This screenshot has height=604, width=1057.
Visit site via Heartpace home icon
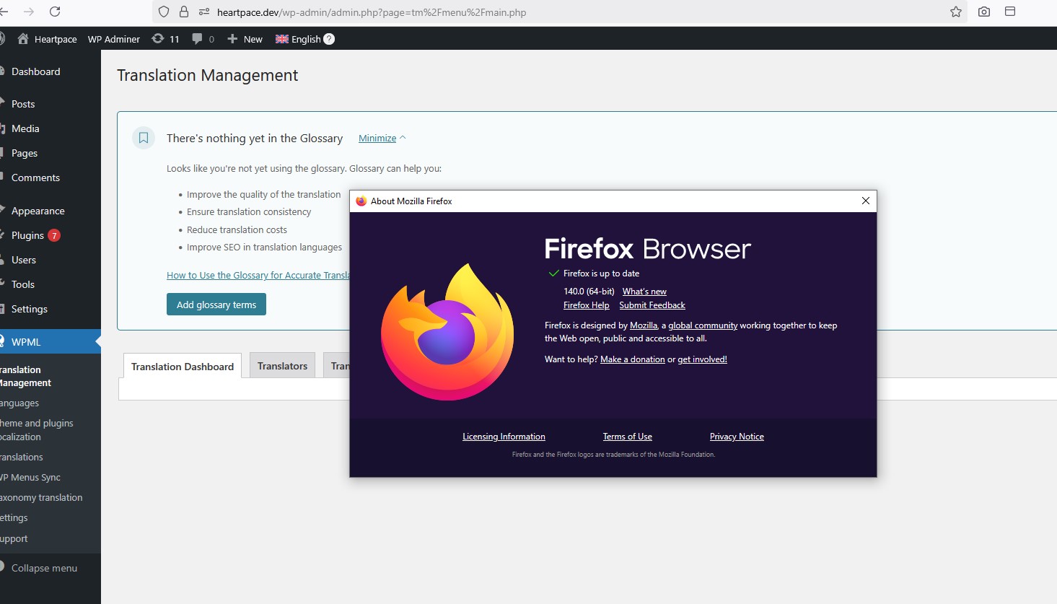(x=23, y=39)
